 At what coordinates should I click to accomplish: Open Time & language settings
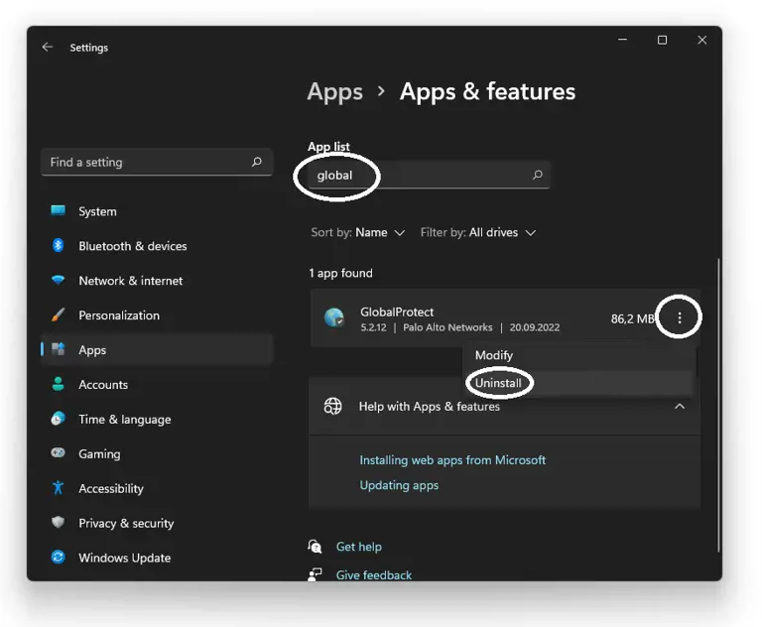(124, 420)
